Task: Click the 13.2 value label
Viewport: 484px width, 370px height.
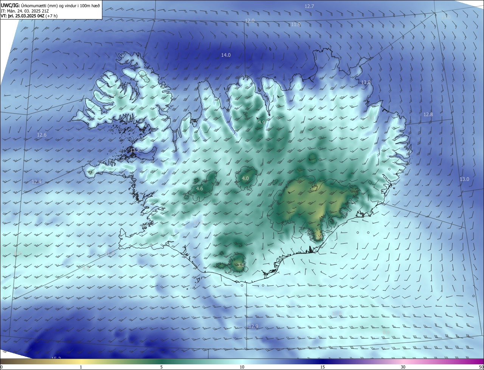Action: (135, 151)
